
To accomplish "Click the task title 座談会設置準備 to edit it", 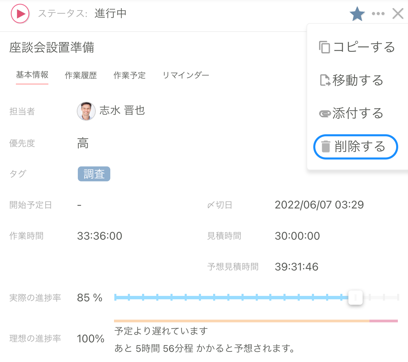I will tap(51, 48).
